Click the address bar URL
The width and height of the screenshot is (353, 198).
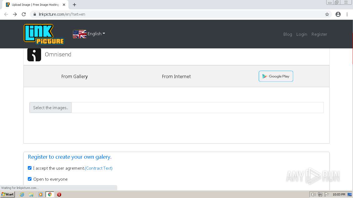click(x=62, y=14)
